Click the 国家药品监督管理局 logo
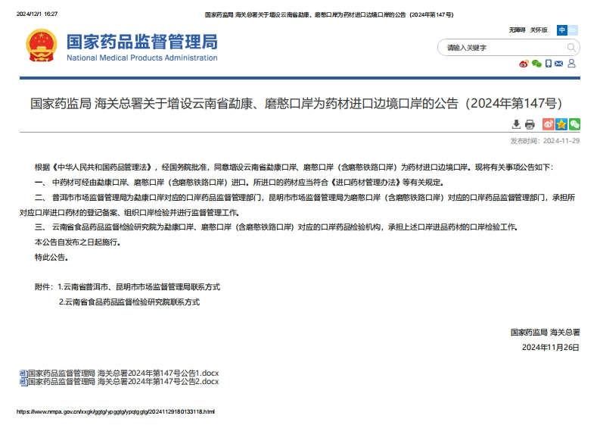 [x=121, y=46]
